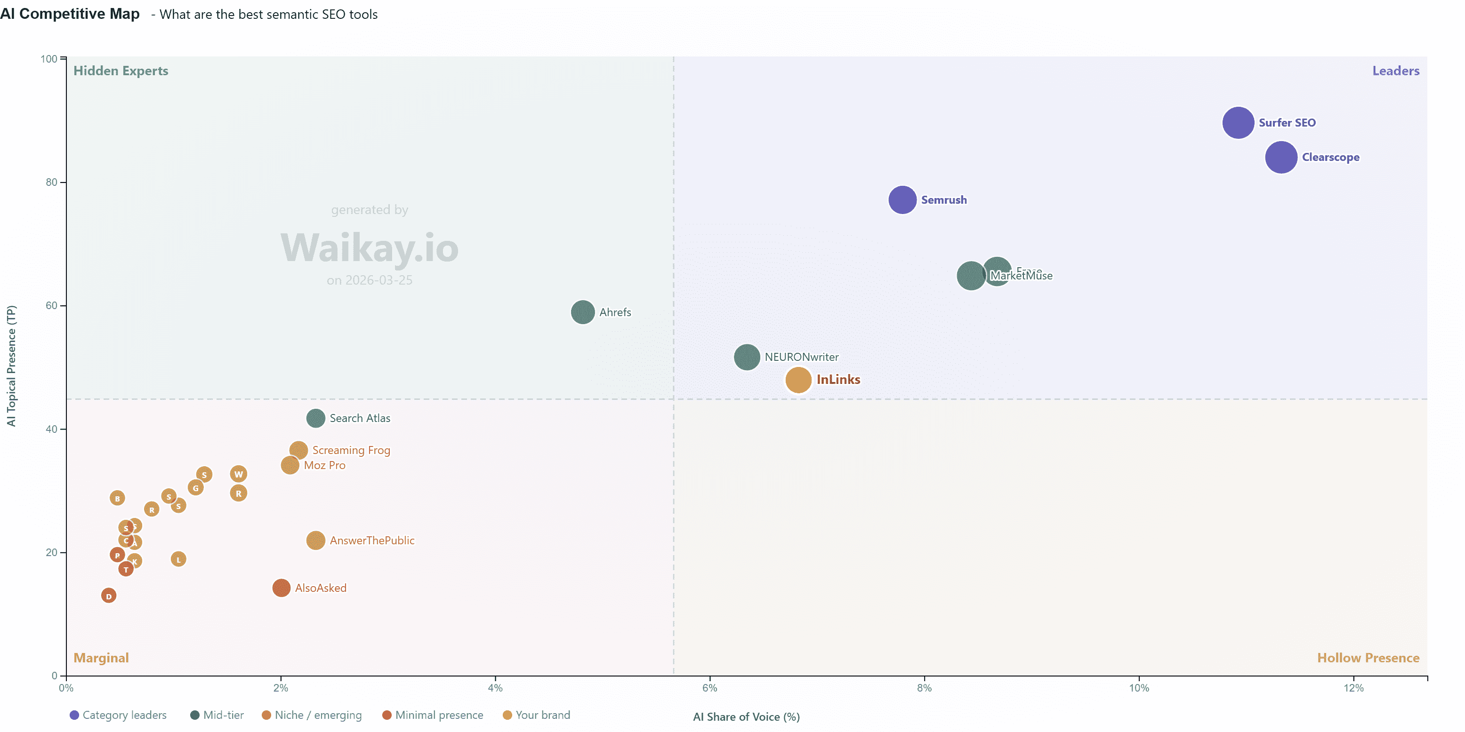Select the AlsoAsked red bubble

(281, 588)
